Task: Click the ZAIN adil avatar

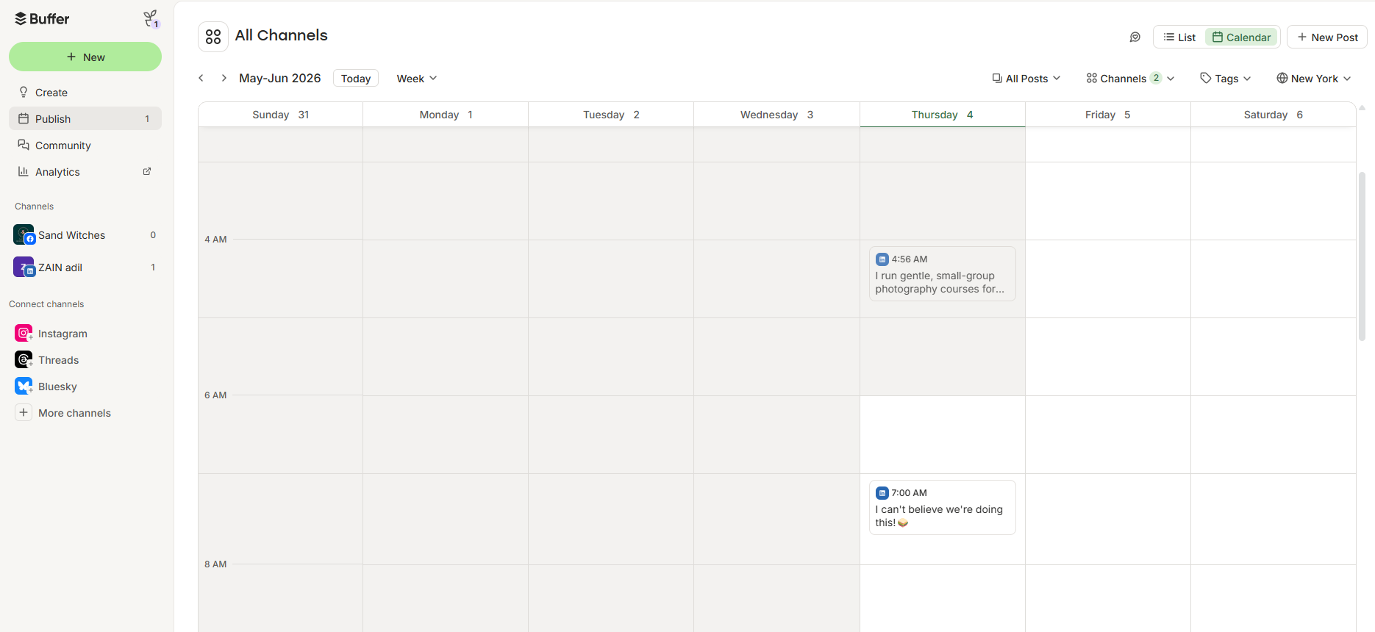Action: (x=24, y=267)
